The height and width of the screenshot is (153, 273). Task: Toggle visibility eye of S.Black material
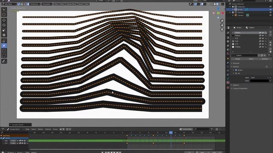(263, 33)
